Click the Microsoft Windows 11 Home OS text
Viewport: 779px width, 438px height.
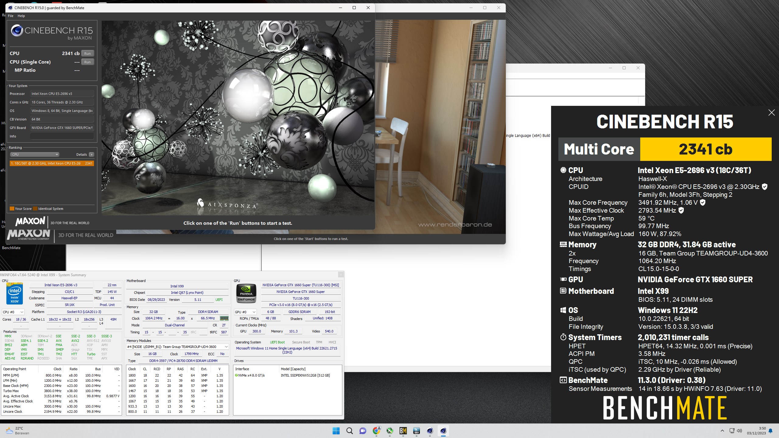pyautogui.click(x=286, y=350)
